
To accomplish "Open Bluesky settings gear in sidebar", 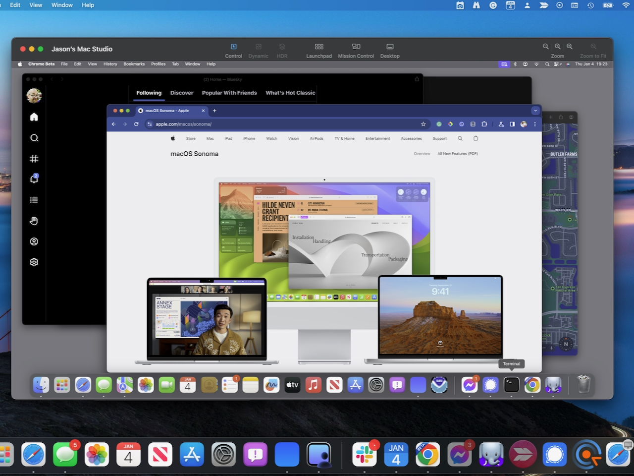I will [34, 262].
